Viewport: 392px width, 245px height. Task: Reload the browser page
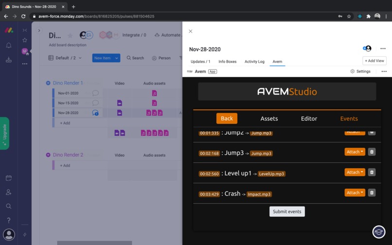coord(23,16)
